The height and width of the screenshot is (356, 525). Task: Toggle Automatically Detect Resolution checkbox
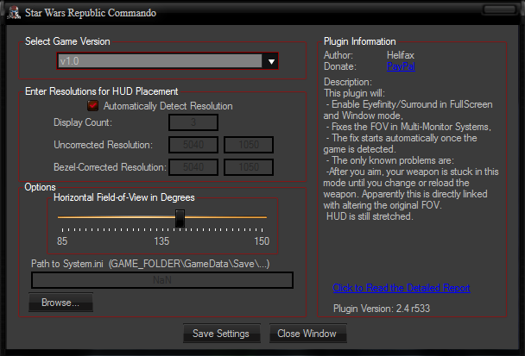92,106
